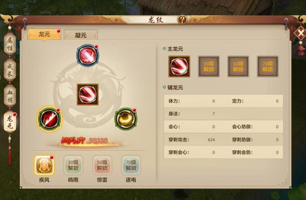Viewport: 306px width, 200px height.
Task: Open the 龙元 lantern side tab
Action: point(10,122)
